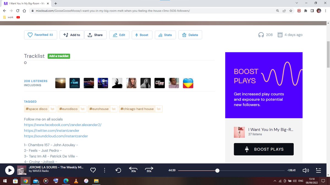This screenshot has width=330, height=185.
Task: Toggle the Chrome side panel icon
Action: (312, 11)
